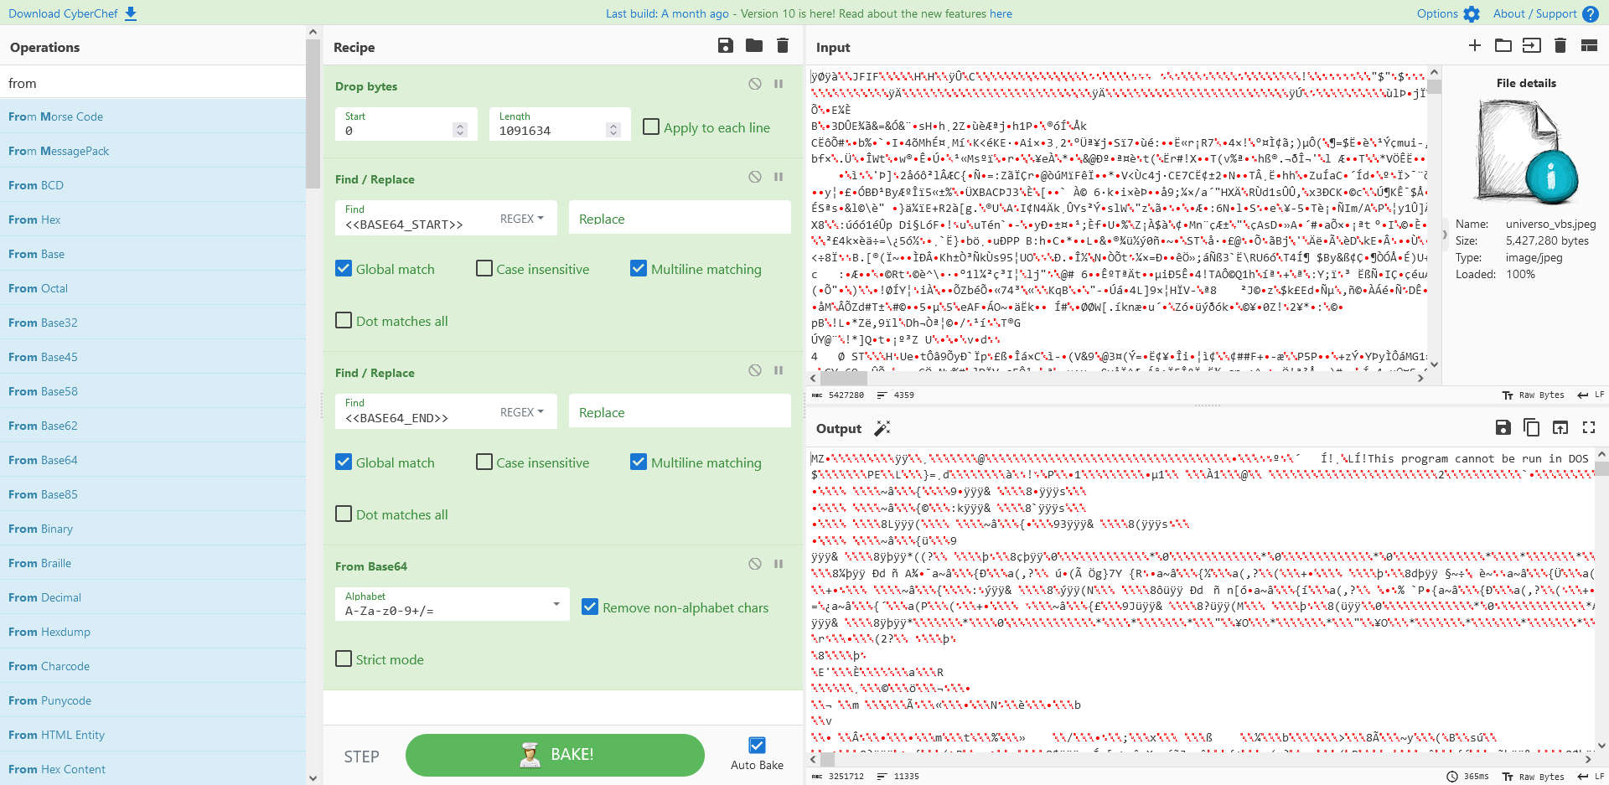Copy raw output to the clipboard

click(1531, 427)
